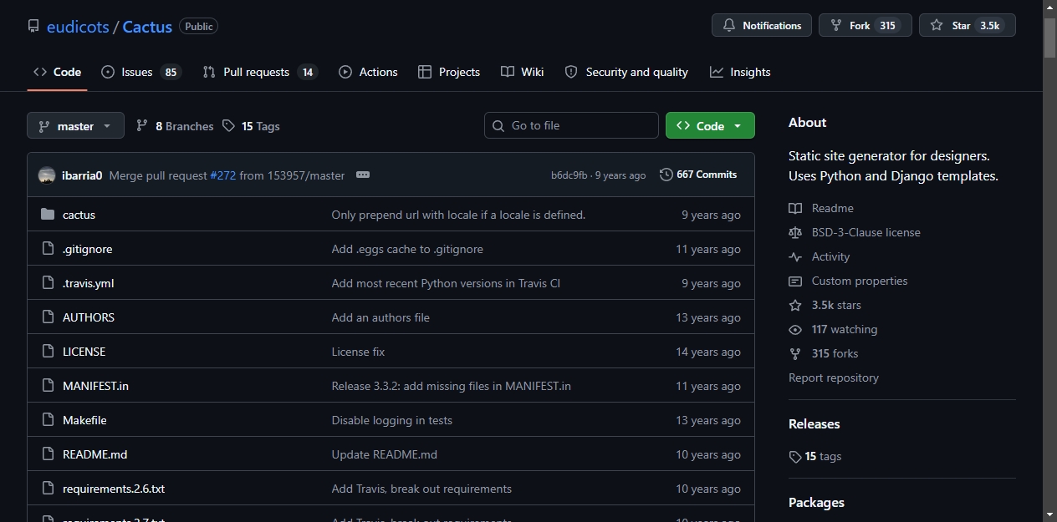View 117 watching link
The image size is (1057, 522).
coord(833,329)
